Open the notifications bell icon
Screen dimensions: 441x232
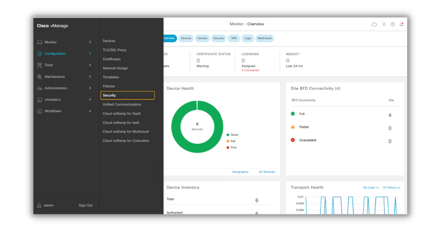tap(402, 24)
